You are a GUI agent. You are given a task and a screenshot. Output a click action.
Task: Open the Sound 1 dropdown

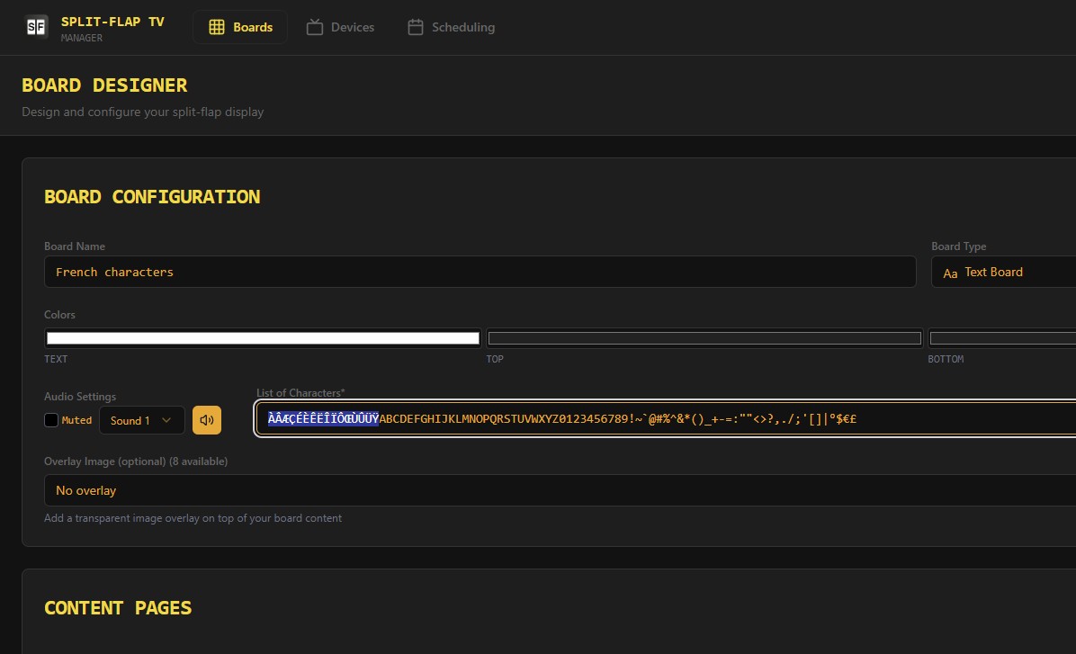(141, 420)
